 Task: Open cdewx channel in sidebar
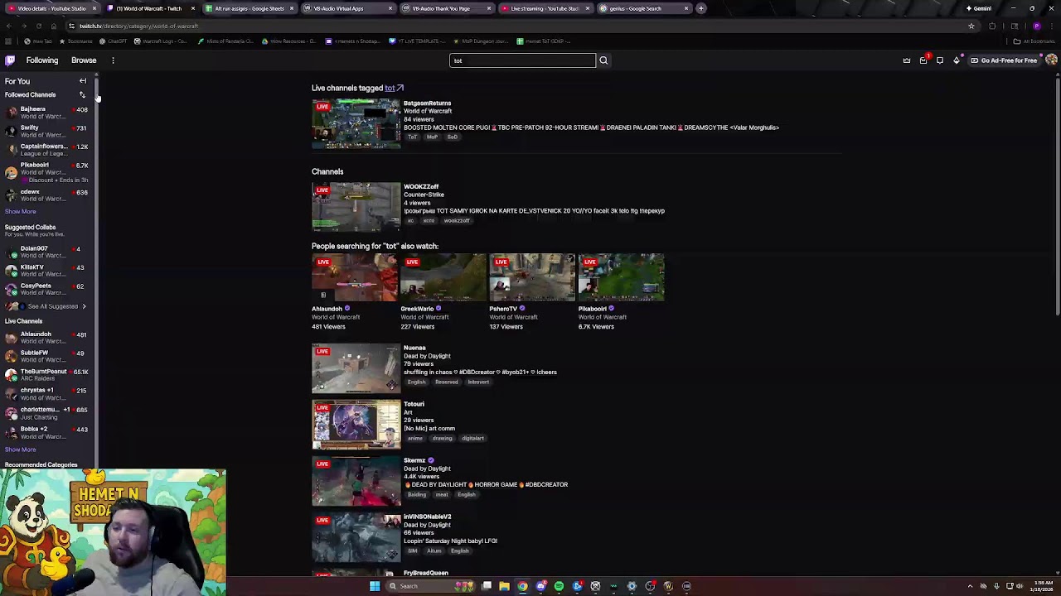pos(47,195)
